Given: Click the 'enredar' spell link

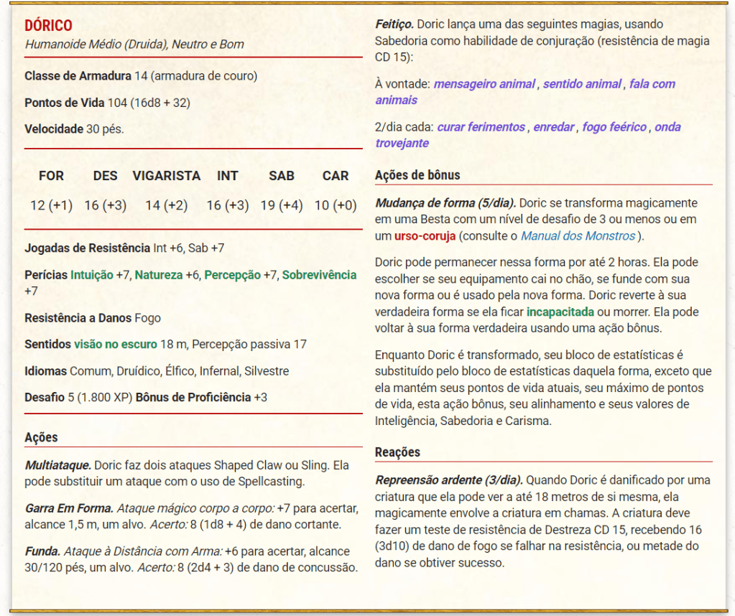Looking at the screenshot, I should (x=553, y=127).
